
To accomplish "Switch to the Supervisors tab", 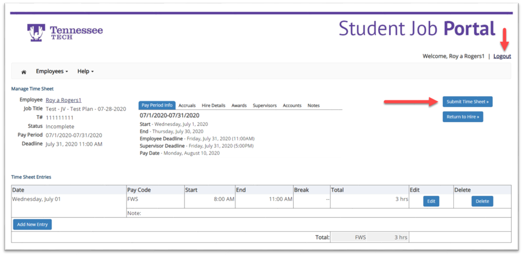I will coord(265,106).
